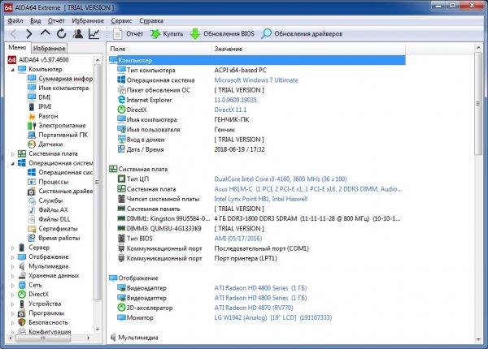Click the Отчёт report toolbar button

[129, 34]
